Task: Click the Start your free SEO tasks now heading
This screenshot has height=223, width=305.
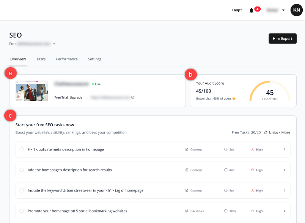Action: point(45,125)
